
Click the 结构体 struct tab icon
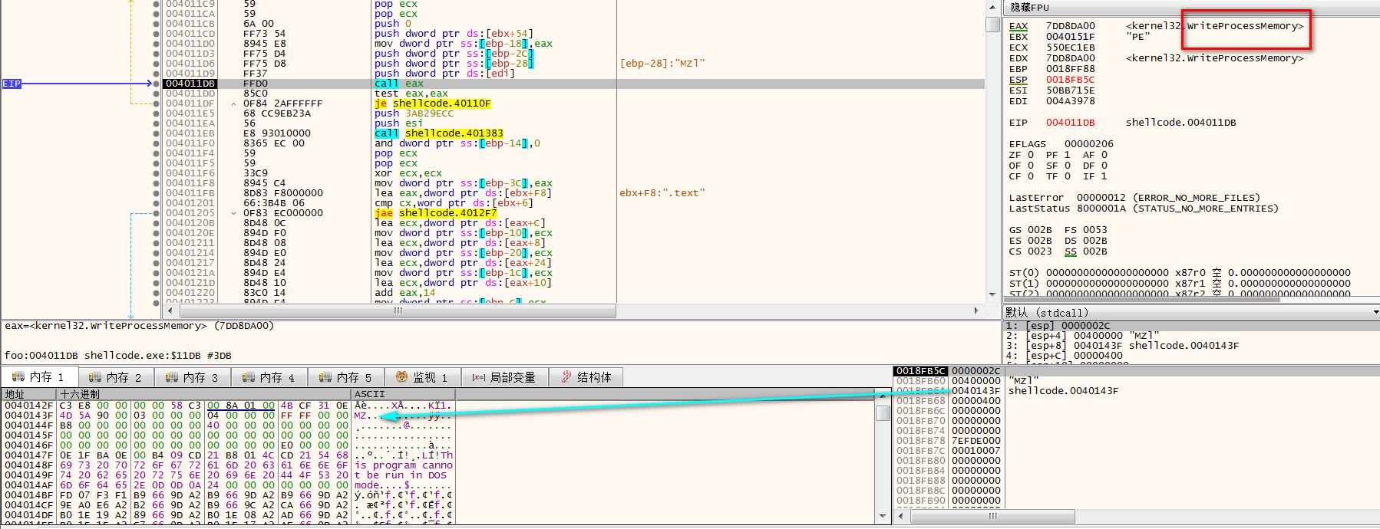[x=566, y=377]
